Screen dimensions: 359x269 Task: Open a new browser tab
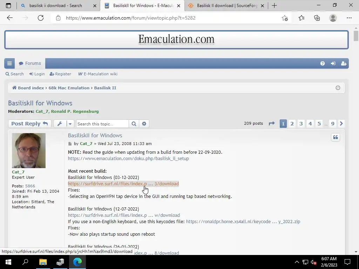click(x=274, y=6)
